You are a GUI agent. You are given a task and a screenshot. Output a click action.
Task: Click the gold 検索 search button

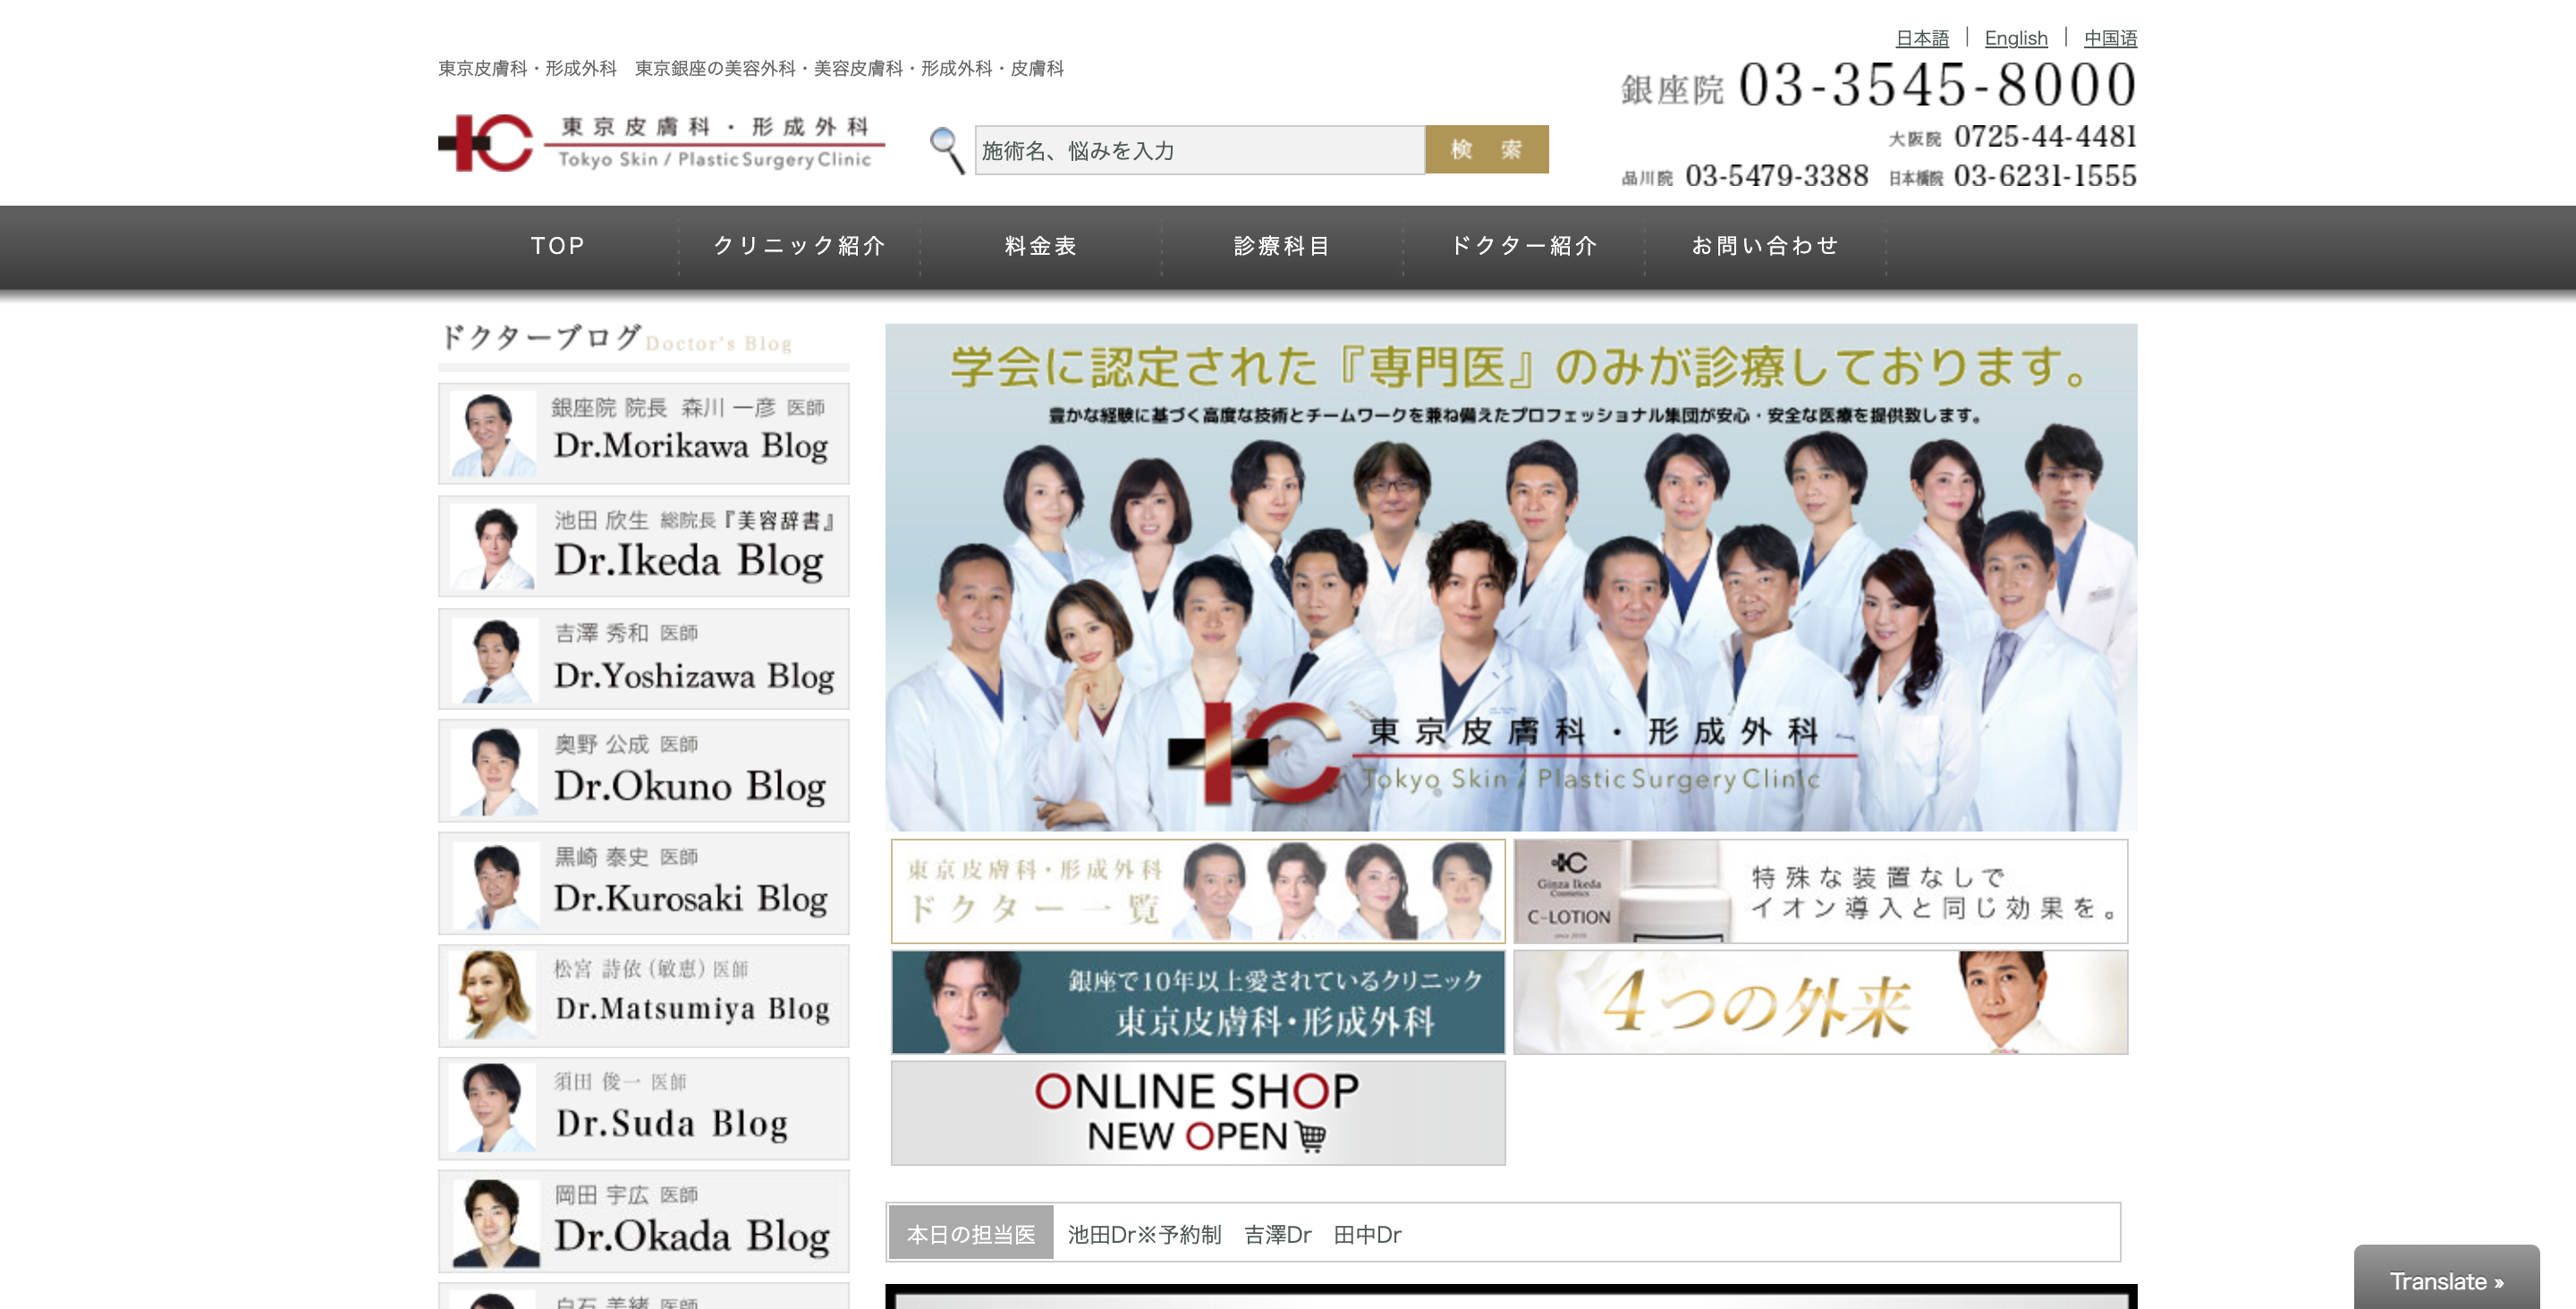click(x=1486, y=149)
